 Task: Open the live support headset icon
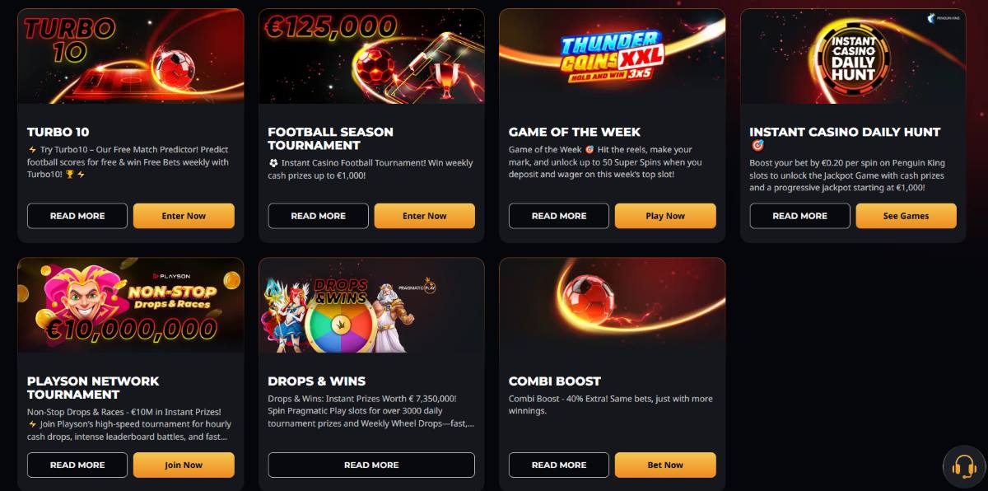tap(964, 467)
